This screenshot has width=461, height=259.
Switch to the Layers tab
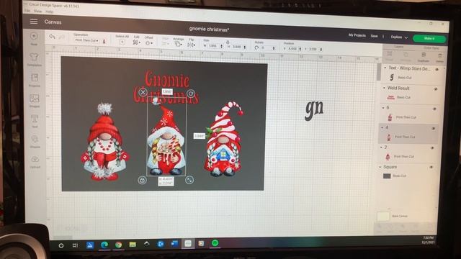(398, 47)
